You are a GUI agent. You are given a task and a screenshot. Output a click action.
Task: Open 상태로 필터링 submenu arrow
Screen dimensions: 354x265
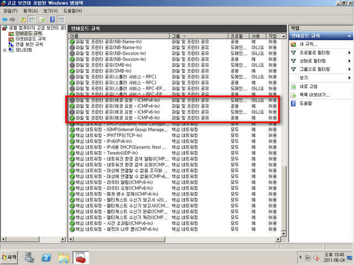coord(349,61)
